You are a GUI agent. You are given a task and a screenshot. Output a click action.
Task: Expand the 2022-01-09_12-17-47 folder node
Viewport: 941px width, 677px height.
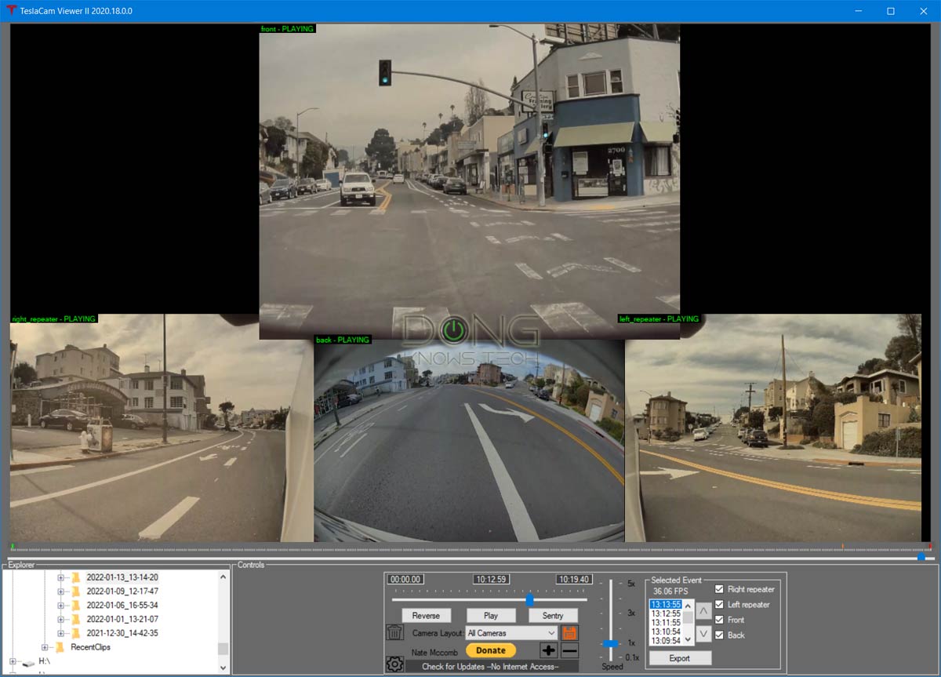pyautogui.click(x=60, y=591)
